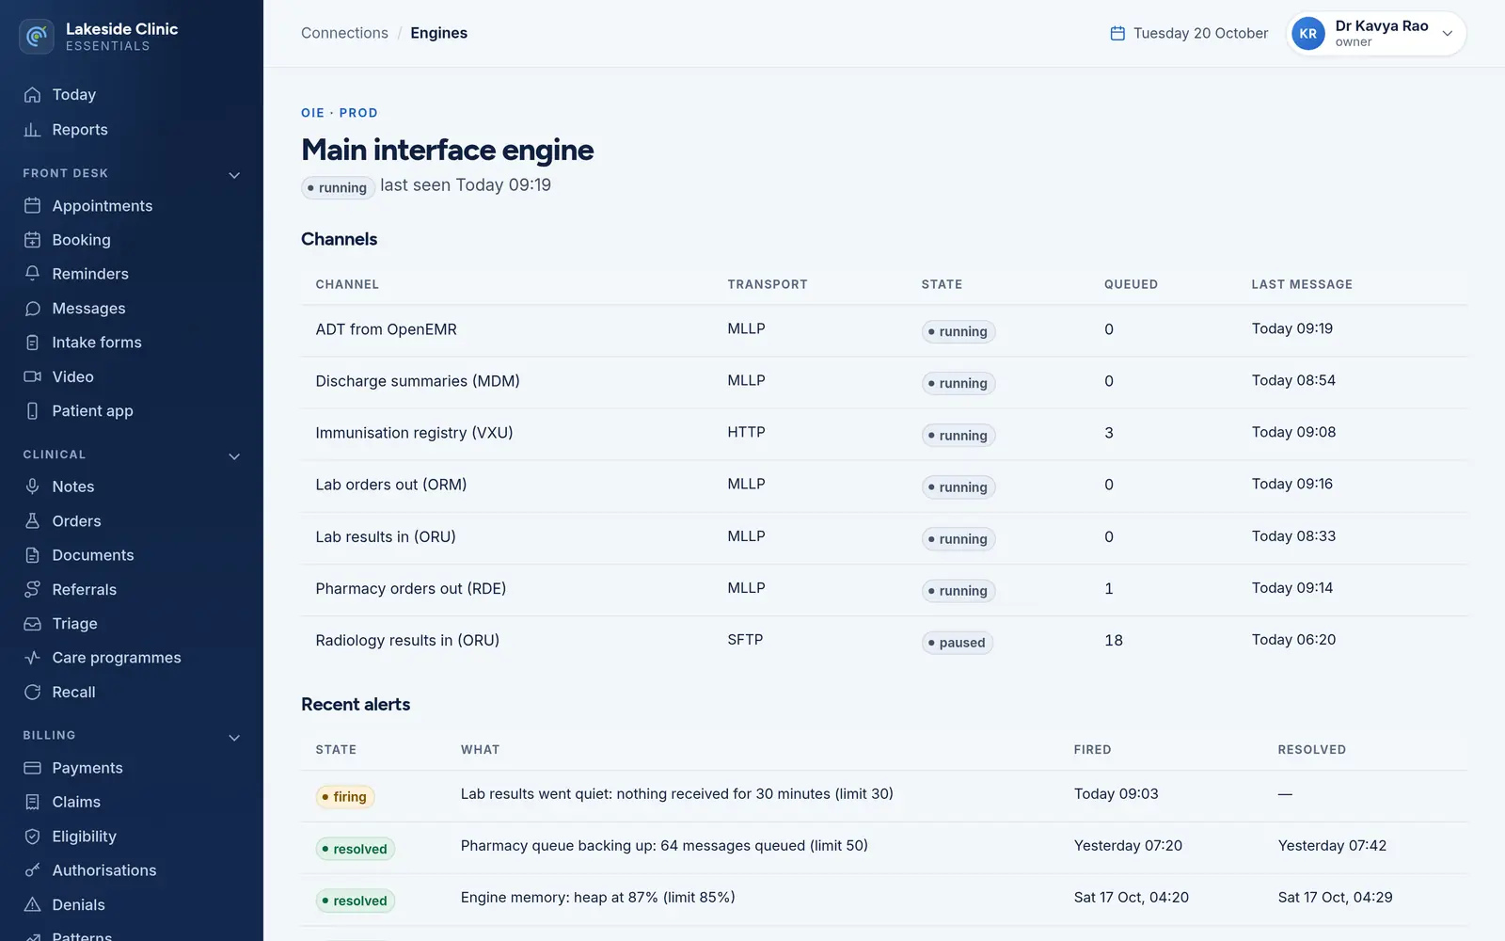The height and width of the screenshot is (941, 1505).
Task: Click the Triage inbox icon
Action: tap(32, 624)
